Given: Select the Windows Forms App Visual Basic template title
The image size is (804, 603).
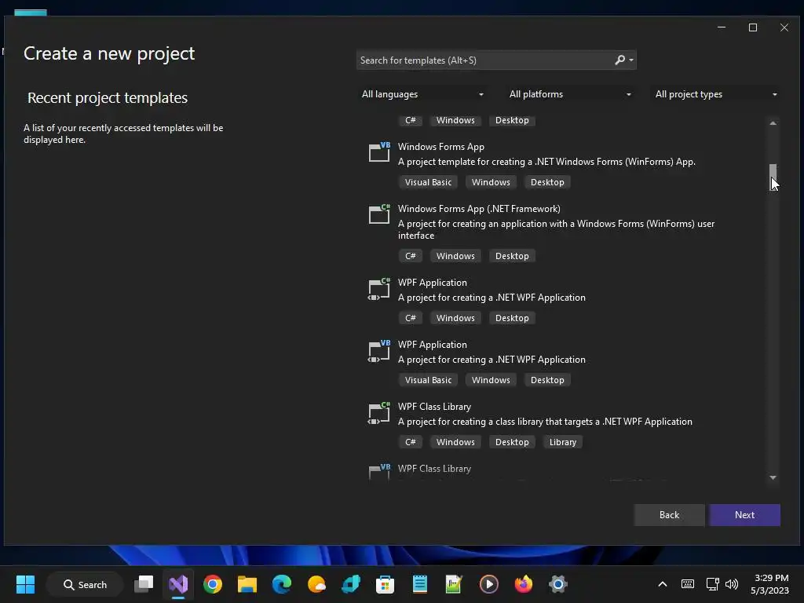Looking at the screenshot, I should (441, 147).
